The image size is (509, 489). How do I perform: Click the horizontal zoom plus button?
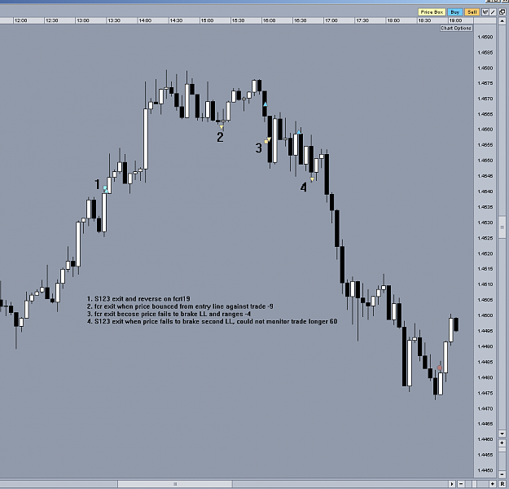493,484
